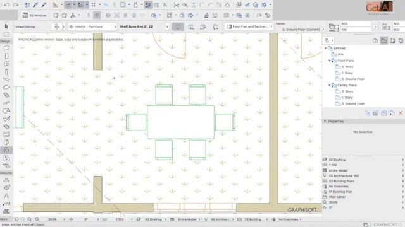405x227 pixels.
Task: Collapse the Ceiling Plans folder
Action: [329, 85]
